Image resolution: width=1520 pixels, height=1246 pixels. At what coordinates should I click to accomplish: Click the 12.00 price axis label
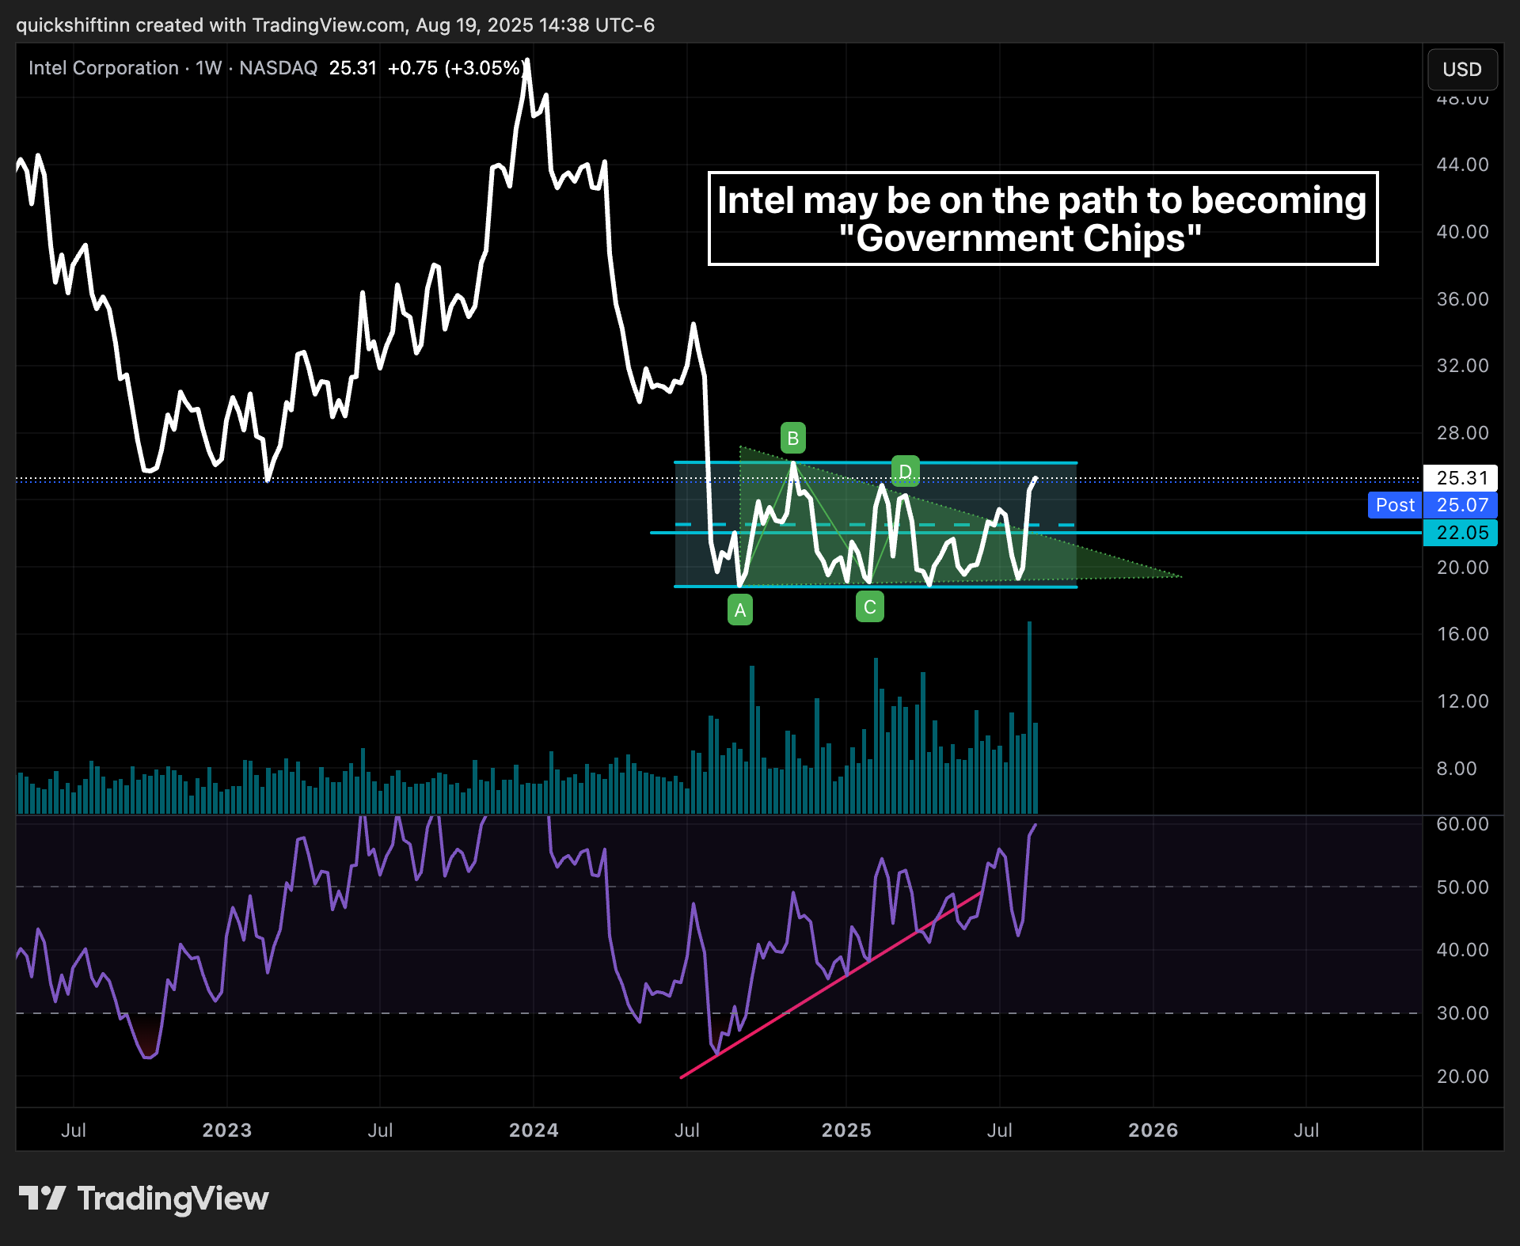(x=1462, y=701)
